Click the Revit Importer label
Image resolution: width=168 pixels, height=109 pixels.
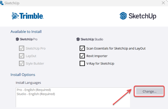(x=97, y=56)
